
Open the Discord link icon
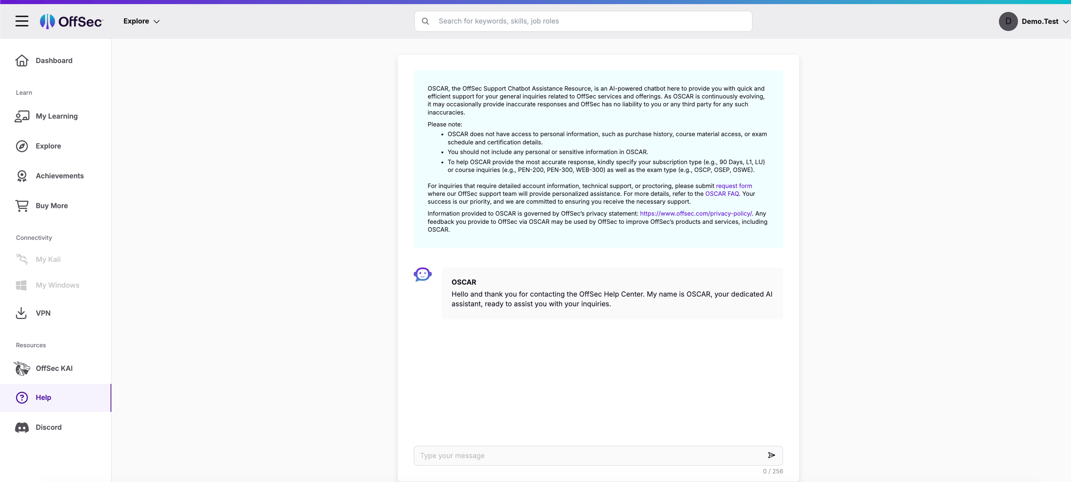[x=22, y=428]
